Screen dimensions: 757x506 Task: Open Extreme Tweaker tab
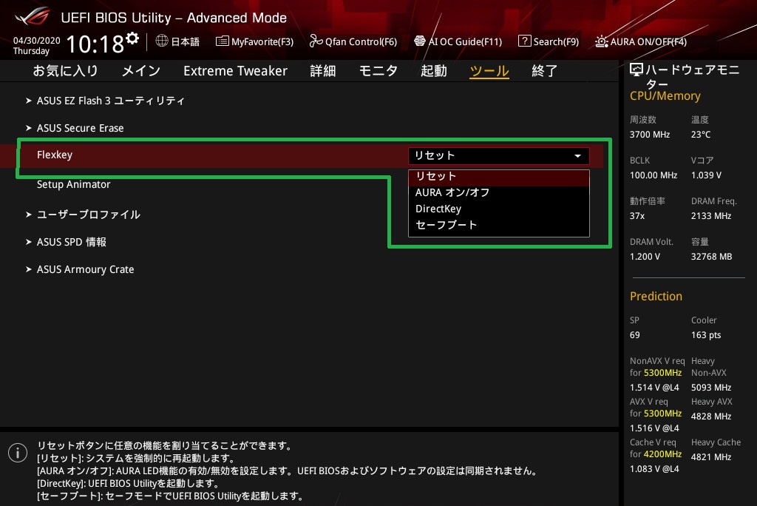[x=235, y=71]
